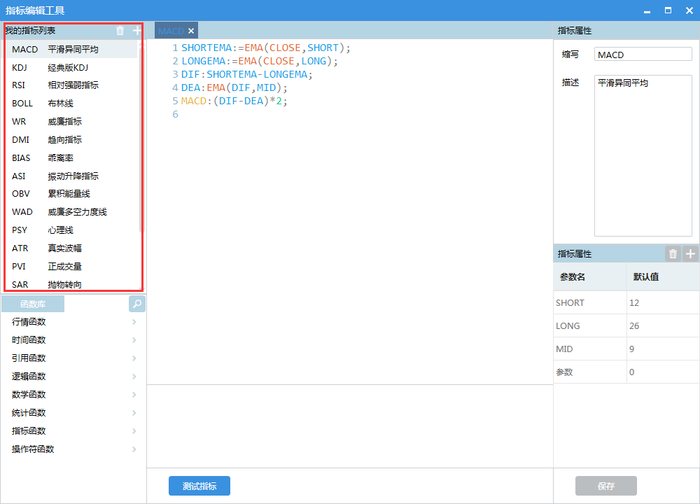
Task: Select ATR 真实波幅 indicator
Action: [71, 248]
